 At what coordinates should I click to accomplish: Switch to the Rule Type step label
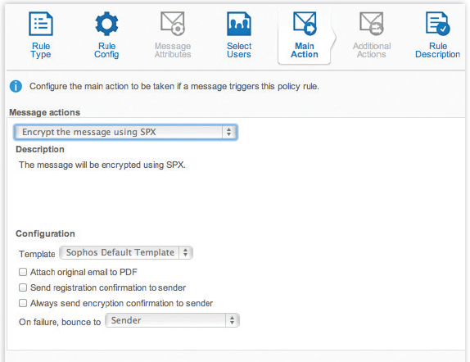point(41,51)
